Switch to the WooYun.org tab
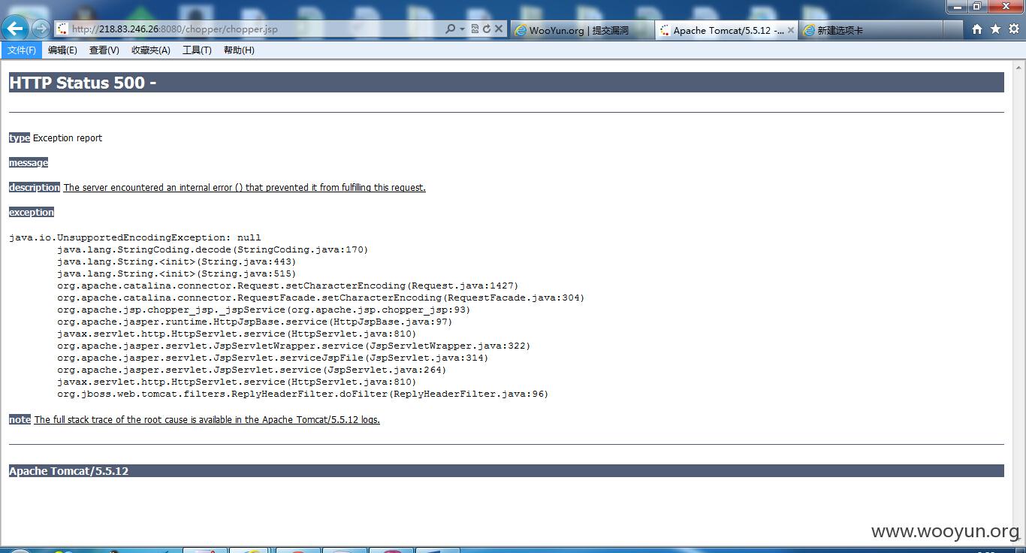This screenshot has height=553, width=1026. pyautogui.click(x=581, y=30)
